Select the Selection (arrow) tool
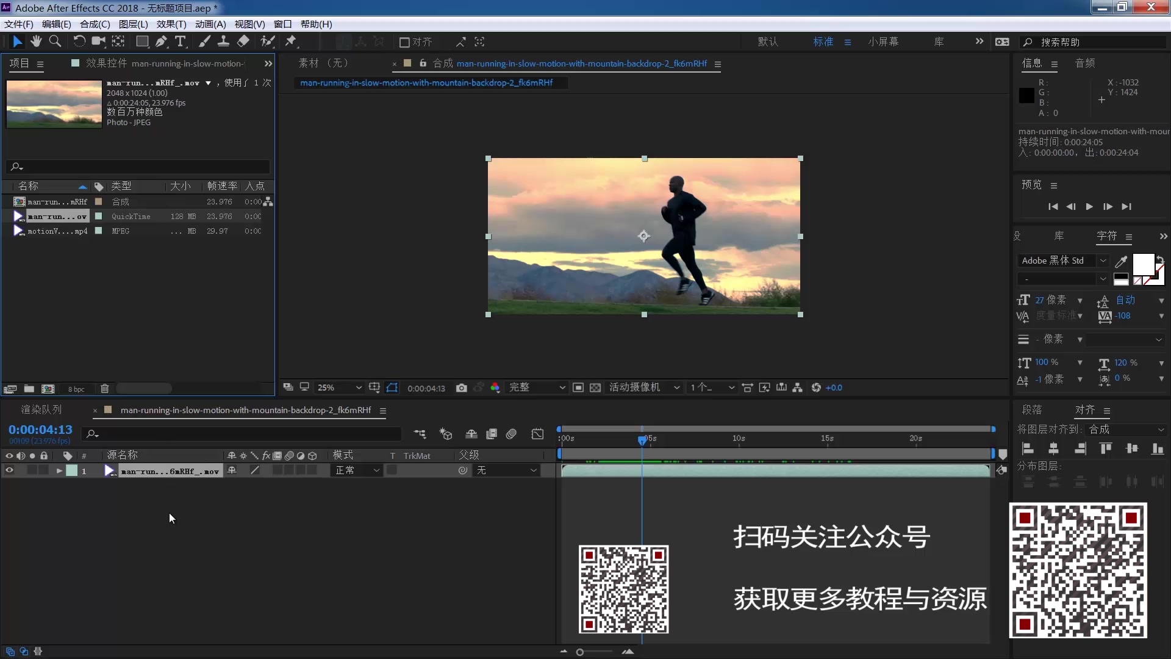The height and width of the screenshot is (659, 1171). click(17, 41)
